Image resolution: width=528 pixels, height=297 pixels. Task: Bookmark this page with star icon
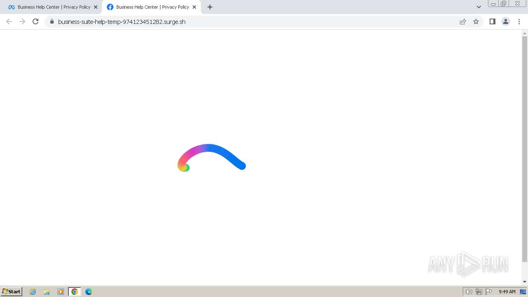[x=476, y=21]
